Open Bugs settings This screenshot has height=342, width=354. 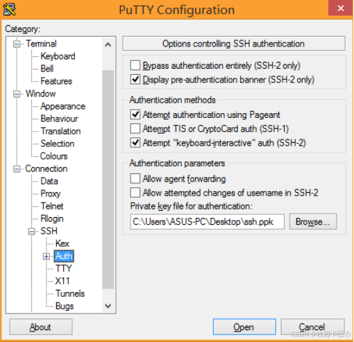65,306
